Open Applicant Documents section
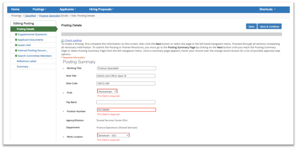 (x=30, y=40)
